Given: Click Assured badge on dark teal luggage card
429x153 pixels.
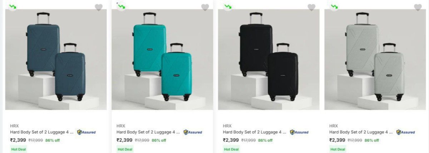Looking at the screenshot, I should [87, 132].
